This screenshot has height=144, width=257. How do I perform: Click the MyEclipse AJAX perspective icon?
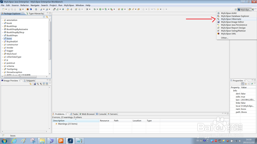218,13
